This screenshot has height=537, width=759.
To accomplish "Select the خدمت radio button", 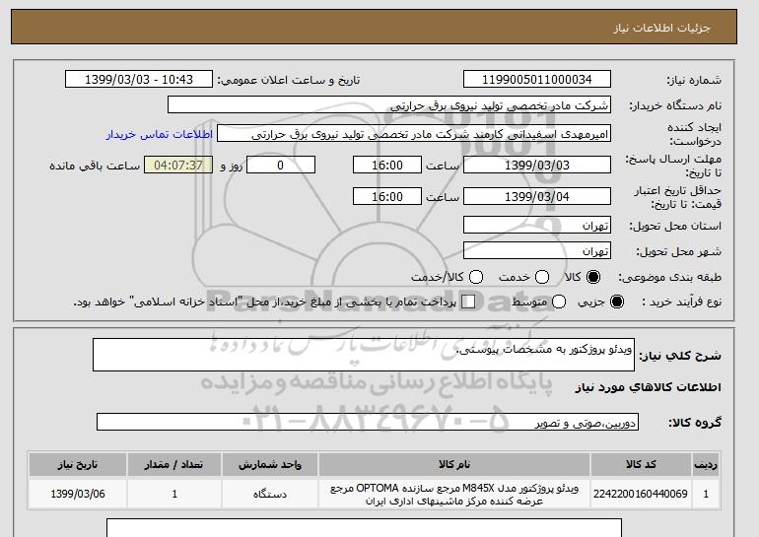I will [x=542, y=277].
